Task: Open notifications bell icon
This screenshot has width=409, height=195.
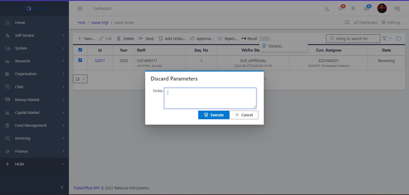Action: pyautogui.click(x=340, y=9)
